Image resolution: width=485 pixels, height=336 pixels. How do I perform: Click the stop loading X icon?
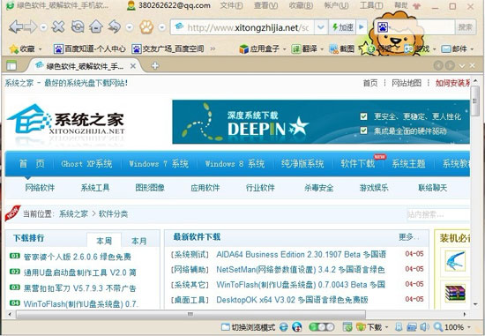(x=58, y=27)
